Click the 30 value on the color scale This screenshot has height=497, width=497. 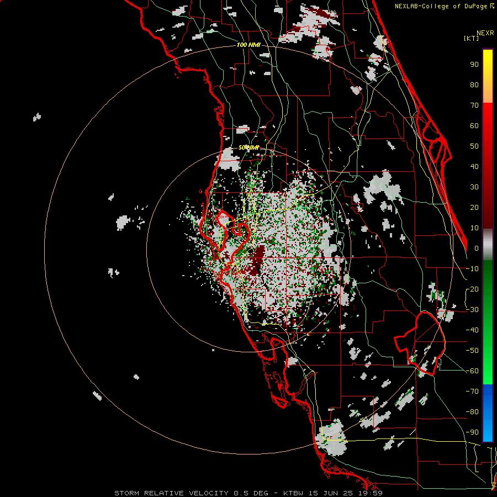474,187
